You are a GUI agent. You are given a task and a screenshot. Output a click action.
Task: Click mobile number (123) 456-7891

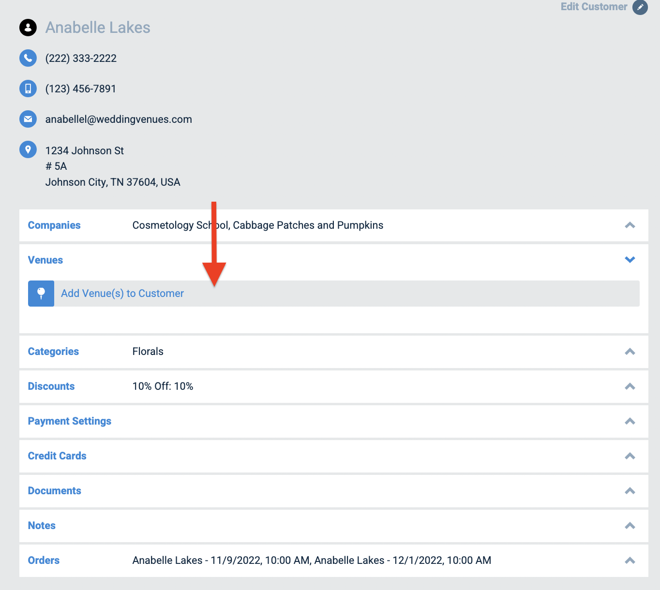(x=81, y=89)
